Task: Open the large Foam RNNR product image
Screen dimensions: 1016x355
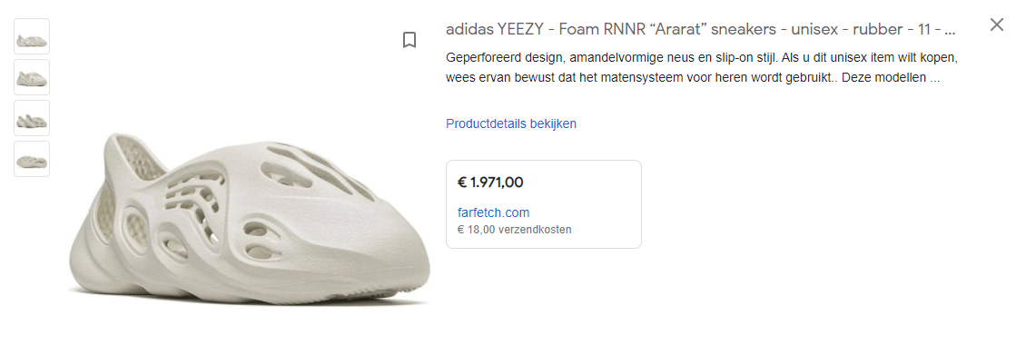Action: tap(250, 219)
